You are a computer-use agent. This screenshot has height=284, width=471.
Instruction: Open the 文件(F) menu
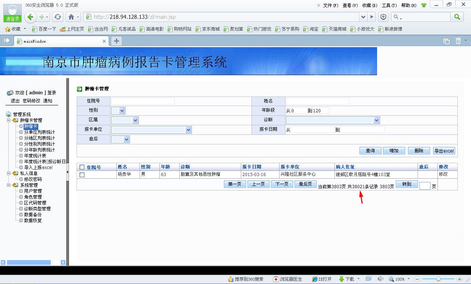coord(331,5)
